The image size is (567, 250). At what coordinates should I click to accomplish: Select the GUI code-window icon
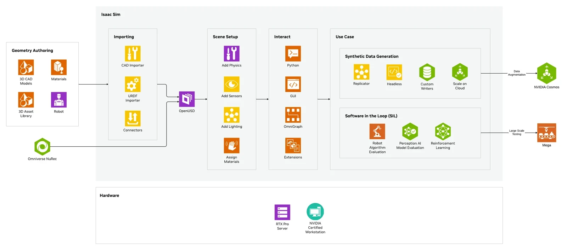click(x=293, y=84)
